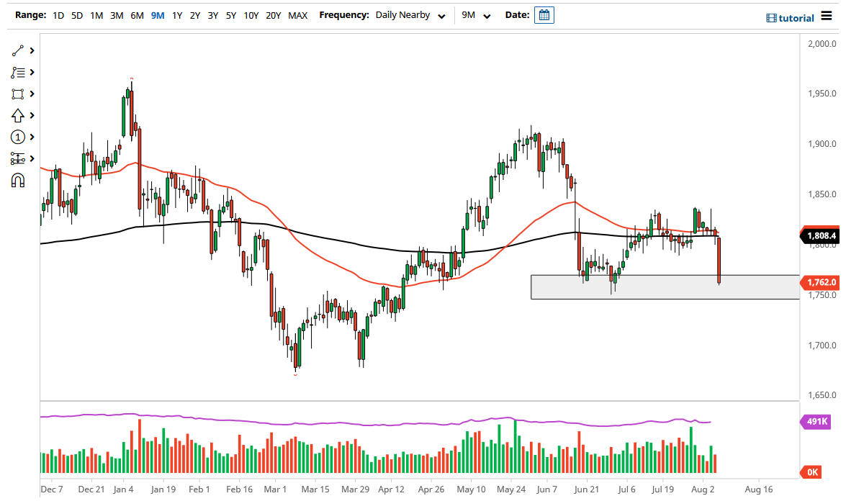Image resolution: width=846 pixels, height=501 pixels.
Task: Set range to 1Y
Action: pos(177,16)
